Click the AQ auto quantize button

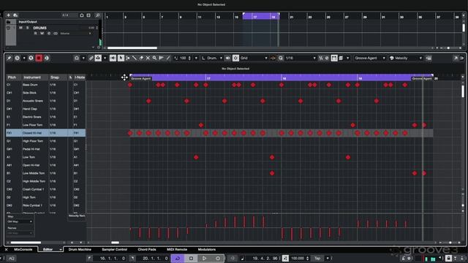click(x=12, y=258)
